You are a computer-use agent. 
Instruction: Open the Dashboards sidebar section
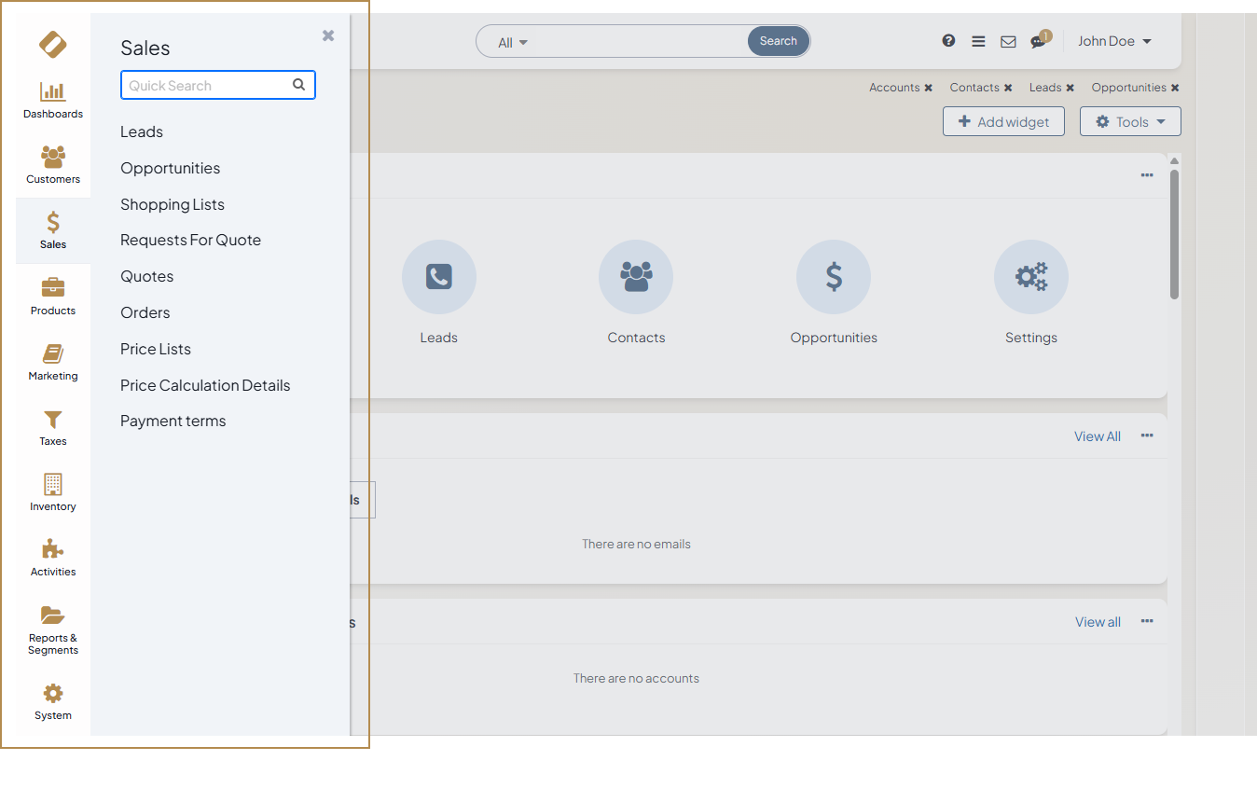tap(53, 101)
